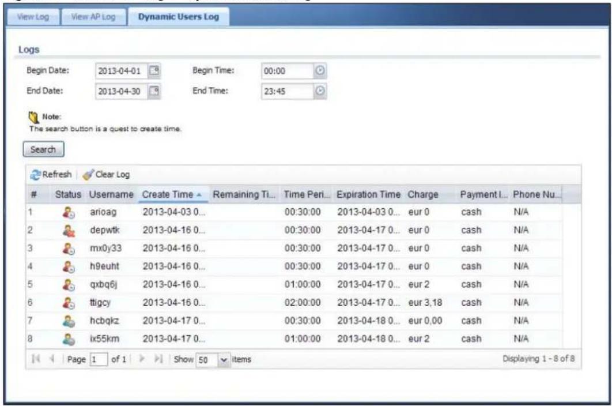
Task: Click the status icon for user qxbq6j
Action: pyautogui.click(x=69, y=284)
